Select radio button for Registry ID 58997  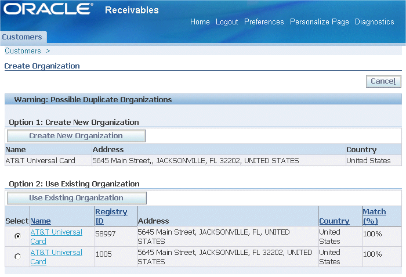17,236
